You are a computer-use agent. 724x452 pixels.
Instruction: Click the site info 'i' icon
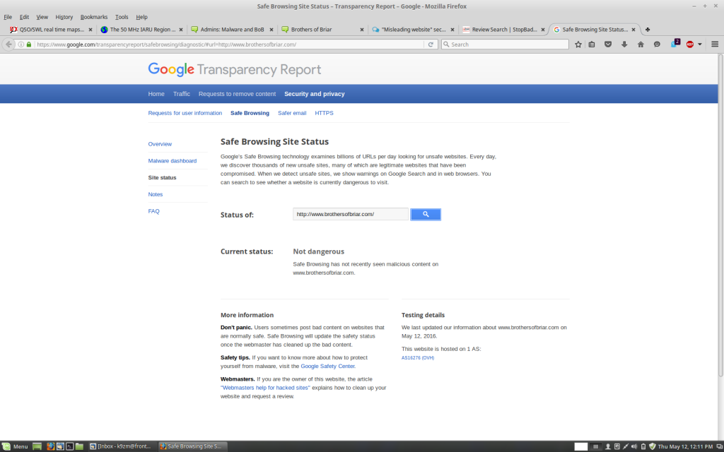click(x=21, y=44)
